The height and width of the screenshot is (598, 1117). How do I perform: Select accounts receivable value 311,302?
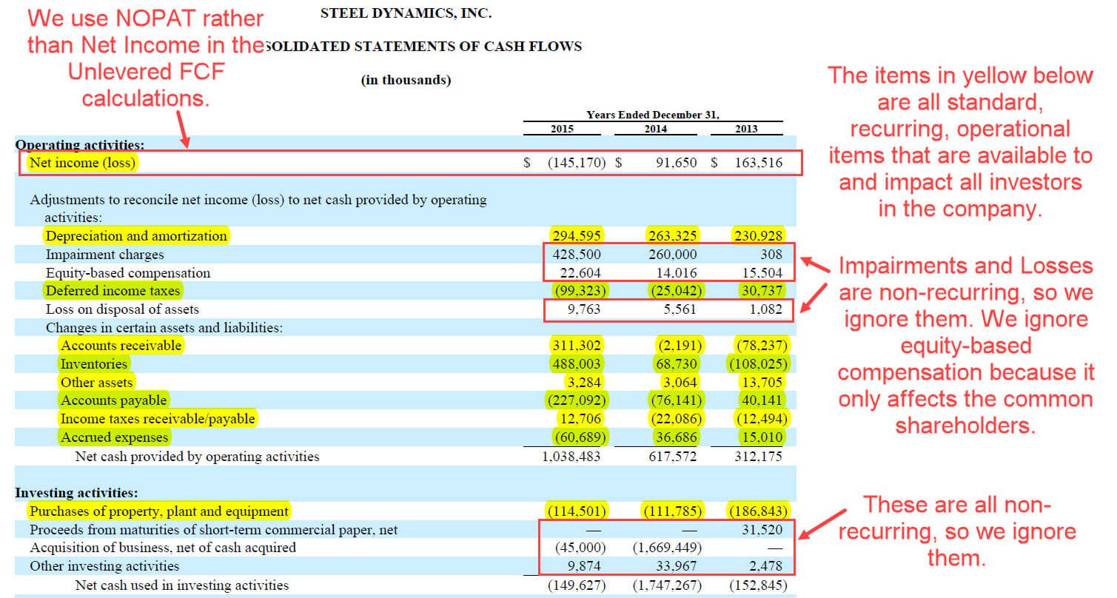[577, 346]
